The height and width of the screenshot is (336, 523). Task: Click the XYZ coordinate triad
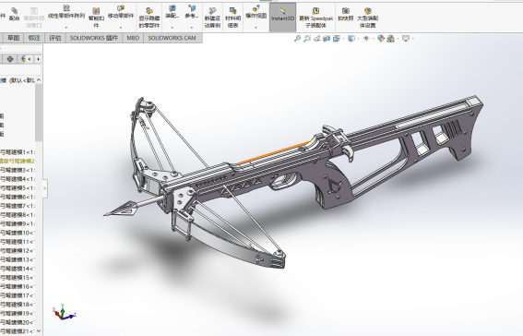point(64,312)
